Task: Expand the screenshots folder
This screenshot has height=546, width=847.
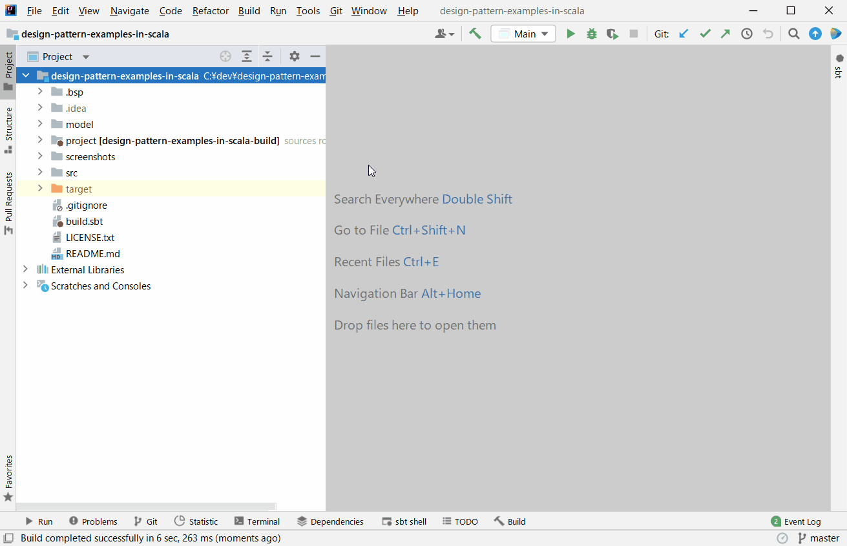Action: (x=40, y=156)
